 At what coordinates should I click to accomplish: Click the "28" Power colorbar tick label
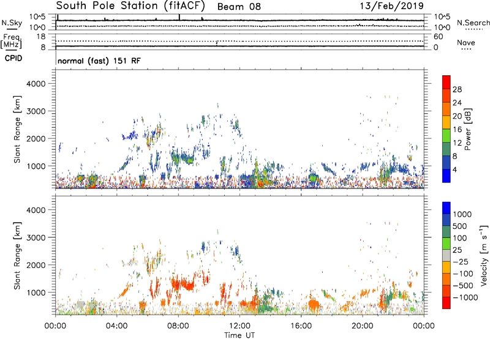tap(457, 89)
